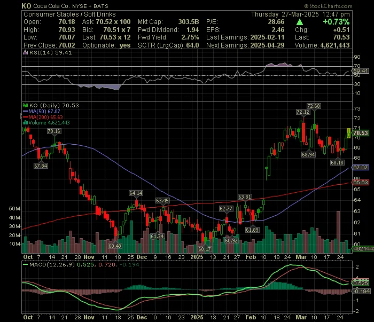Viewport: 374px width, 322px height.
Task: Click the StockCharts.com label in the header
Action: [328, 6]
